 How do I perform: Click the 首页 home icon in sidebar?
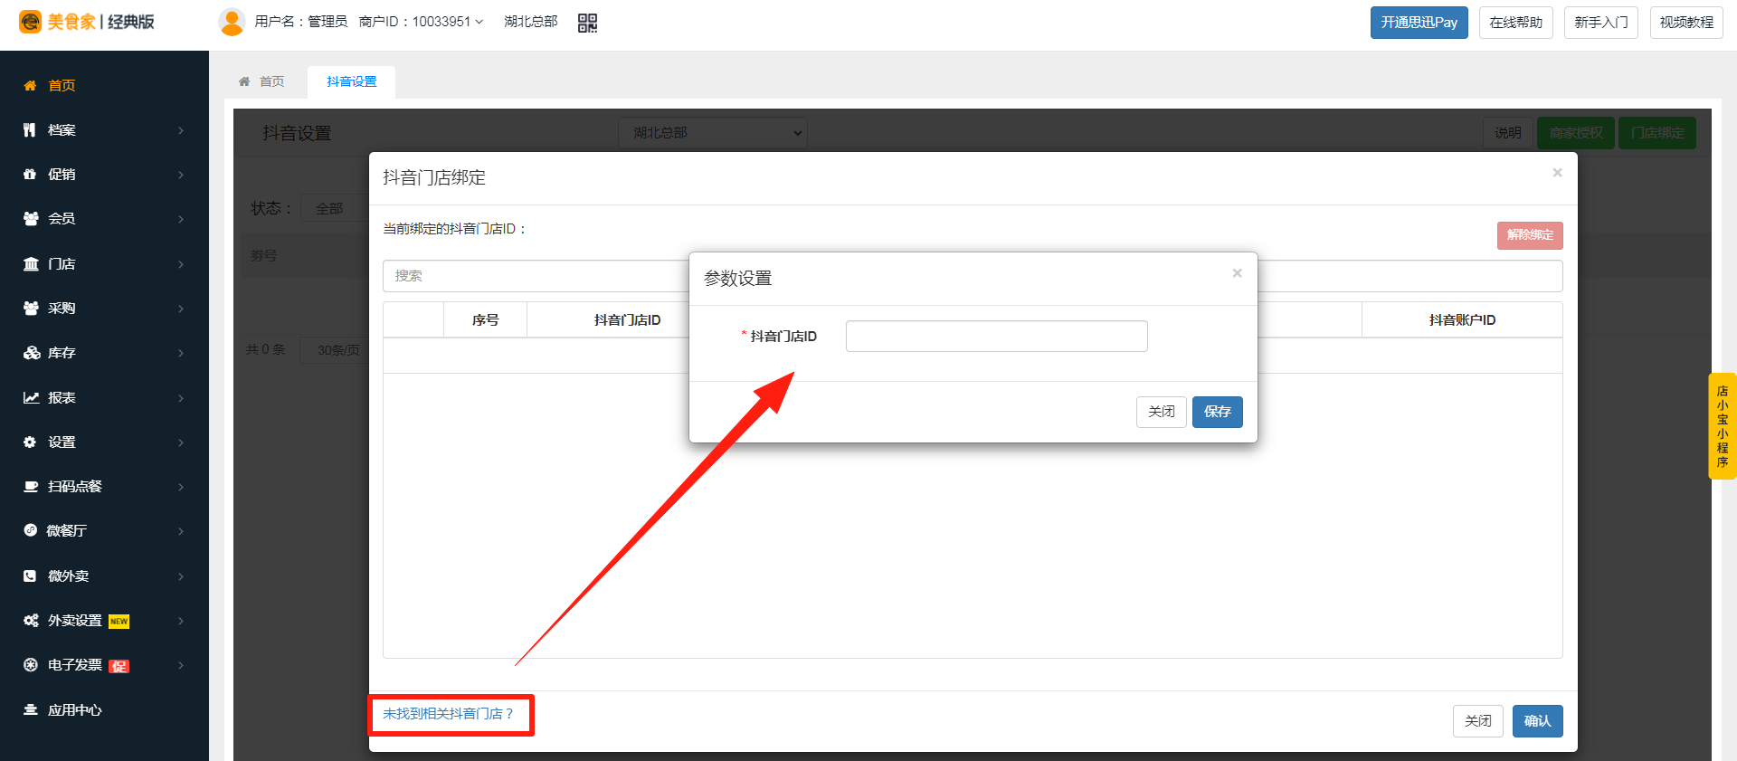click(x=30, y=85)
